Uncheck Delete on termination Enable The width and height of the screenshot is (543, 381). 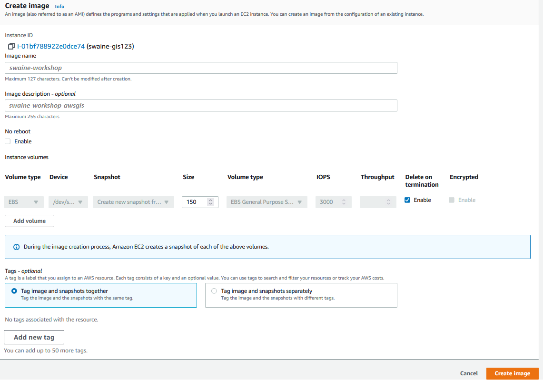click(x=407, y=200)
